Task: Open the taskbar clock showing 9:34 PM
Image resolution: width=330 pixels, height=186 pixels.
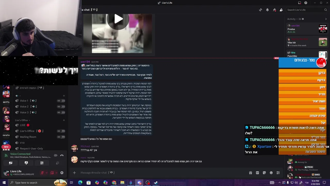Action: click(x=315, y=183)
